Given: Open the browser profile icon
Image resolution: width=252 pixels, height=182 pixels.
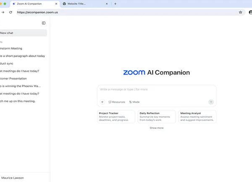Looking at the screenshot, I should 250,12.
